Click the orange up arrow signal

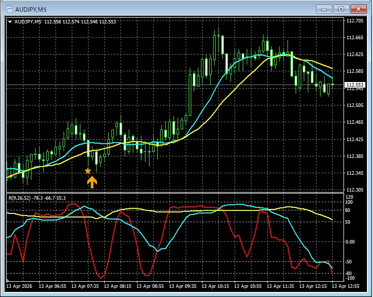[x=92, y=182]
